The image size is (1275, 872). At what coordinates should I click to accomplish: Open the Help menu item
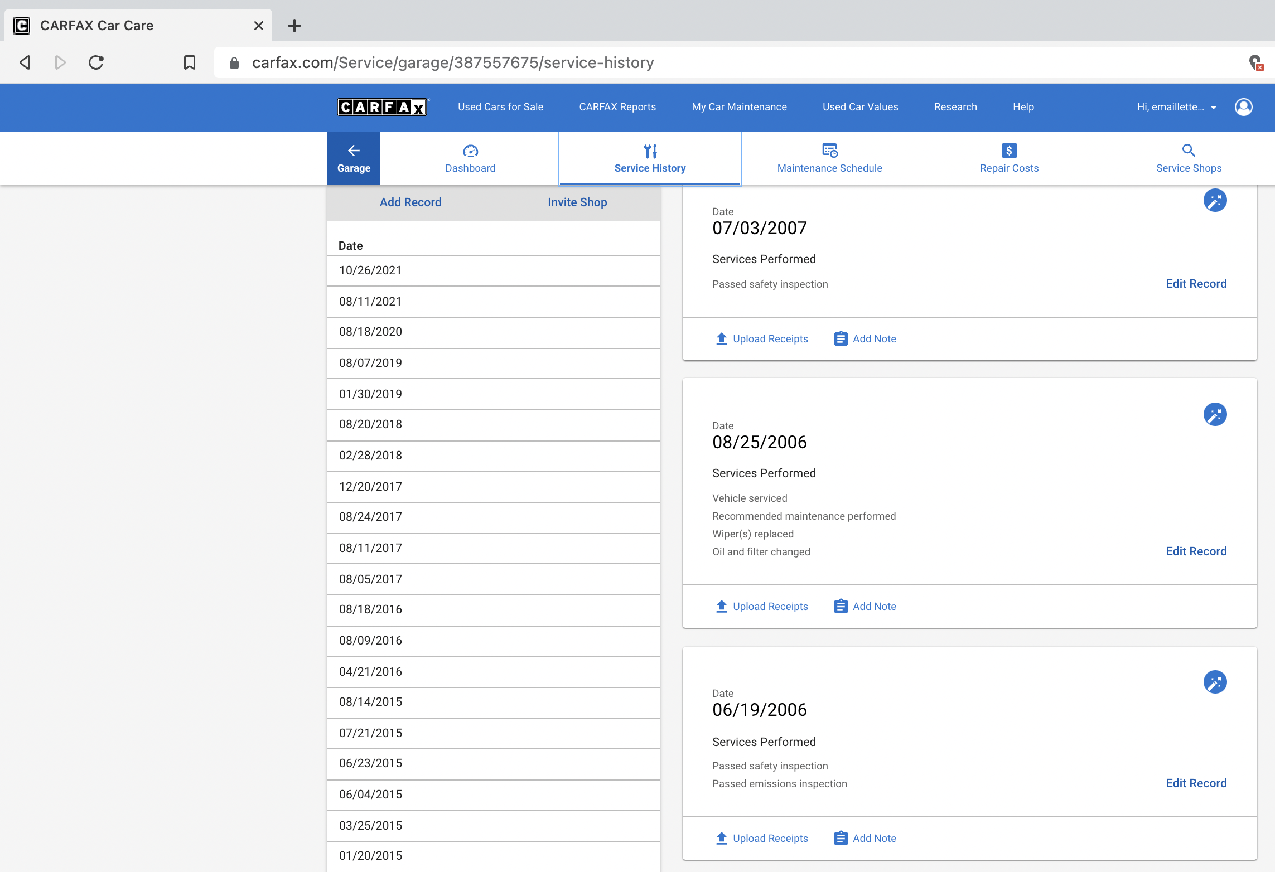tap(1023, 107)
